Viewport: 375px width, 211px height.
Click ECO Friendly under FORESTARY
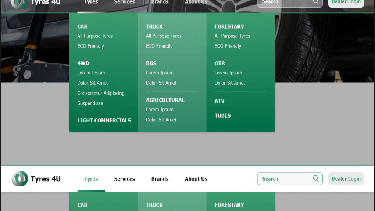coord(228,46)
